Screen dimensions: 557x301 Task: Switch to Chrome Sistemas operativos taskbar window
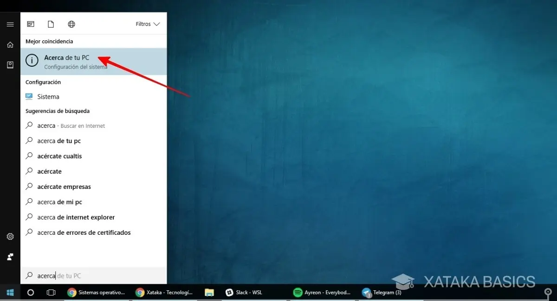tap(96, 292)
